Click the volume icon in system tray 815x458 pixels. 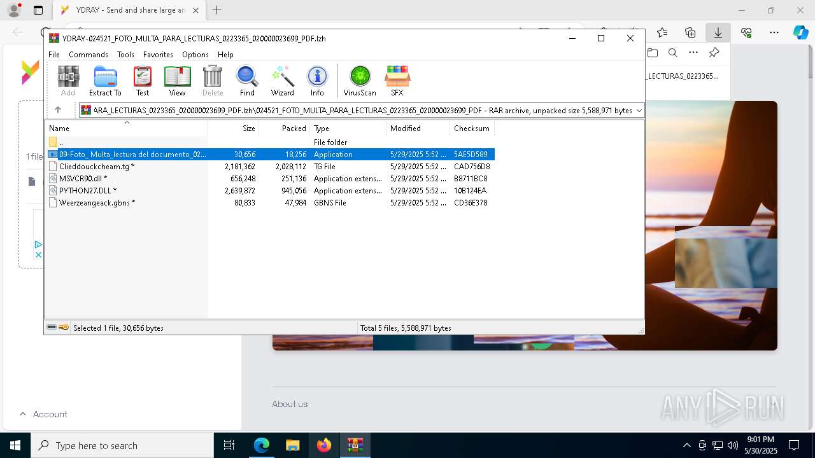(733, 445)
